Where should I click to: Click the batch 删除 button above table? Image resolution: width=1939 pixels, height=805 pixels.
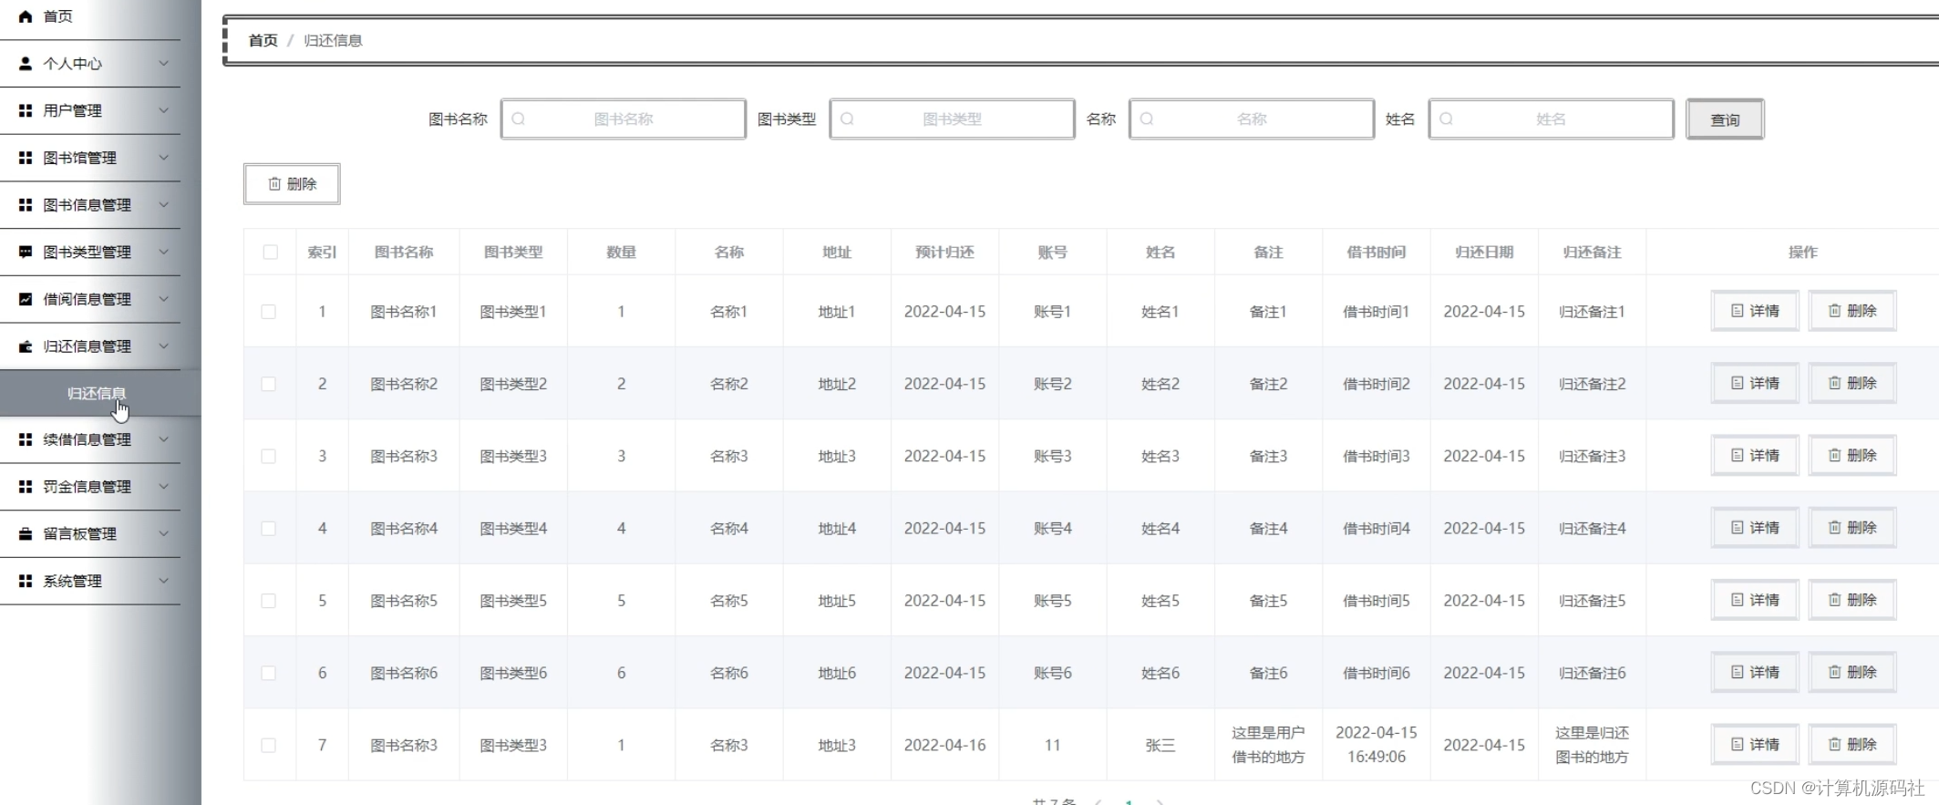coord(292,184)
